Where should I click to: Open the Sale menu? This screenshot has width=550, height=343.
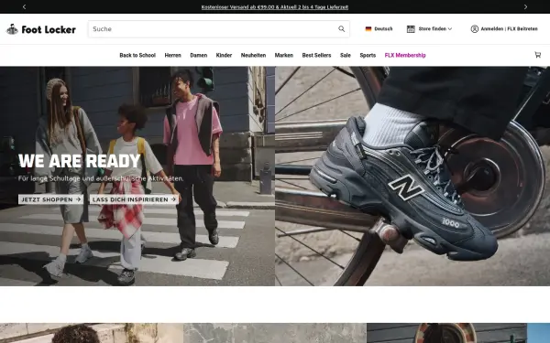[346, 55]
